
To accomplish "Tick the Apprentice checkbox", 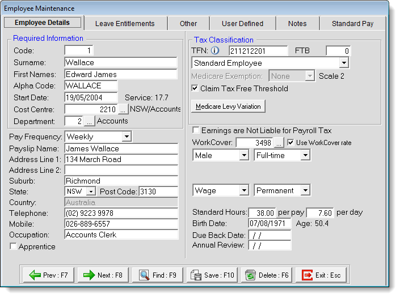I will [13, 247].
